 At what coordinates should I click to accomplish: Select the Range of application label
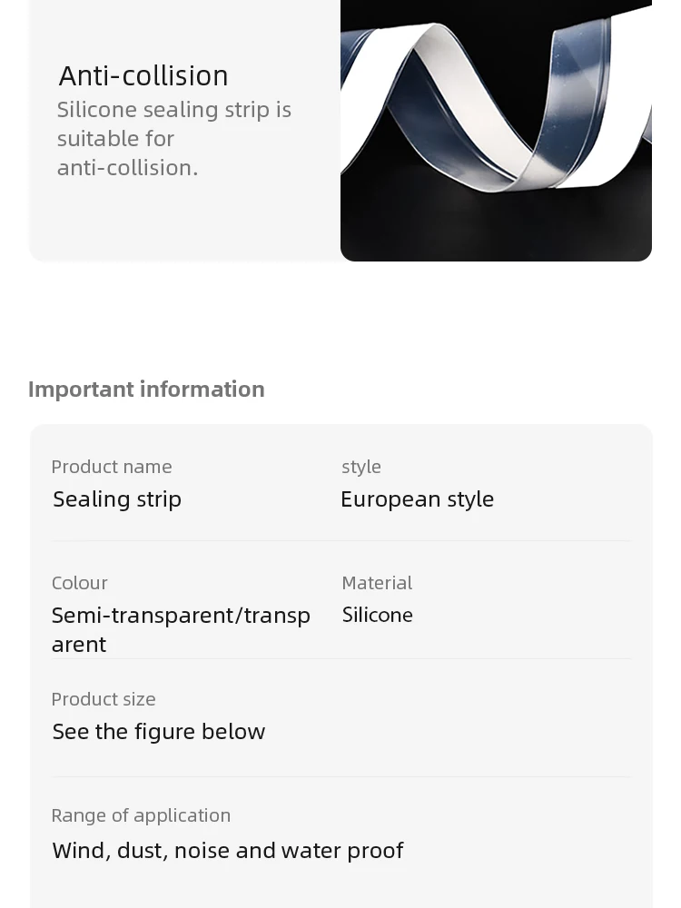coord(141,816)
